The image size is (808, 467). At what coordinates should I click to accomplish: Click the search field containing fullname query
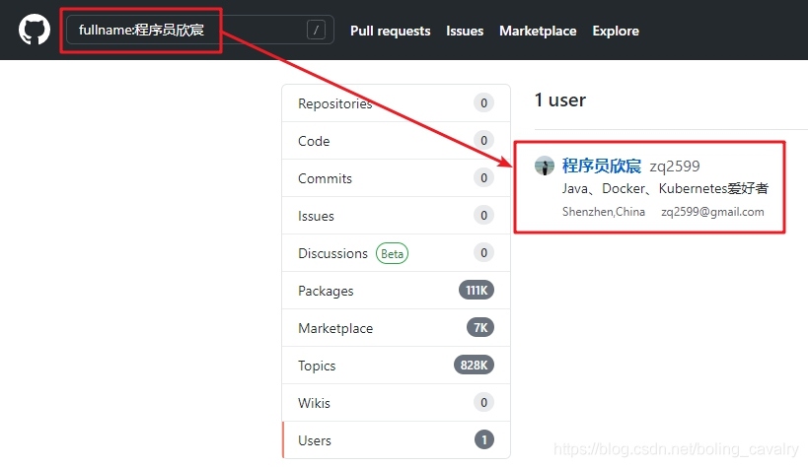[x=200, y=30]
